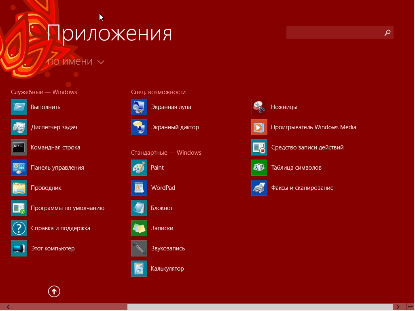Click the "Записки" text label
The width and height of the screenshot is (415, 311).
pos(162,228)
